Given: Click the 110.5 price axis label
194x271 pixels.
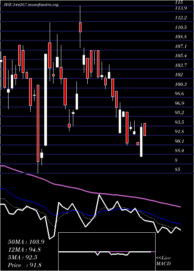Looking at the screenshot, I should coord(181,27).
